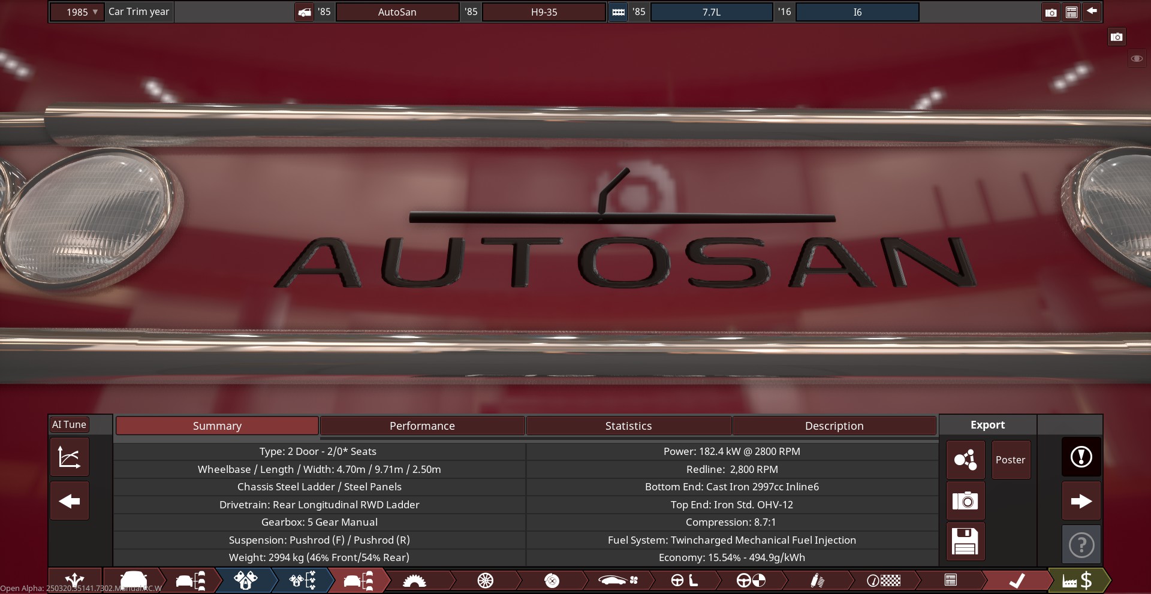
Task: Open the fixtures half-gear step
Action: [415, 580]
